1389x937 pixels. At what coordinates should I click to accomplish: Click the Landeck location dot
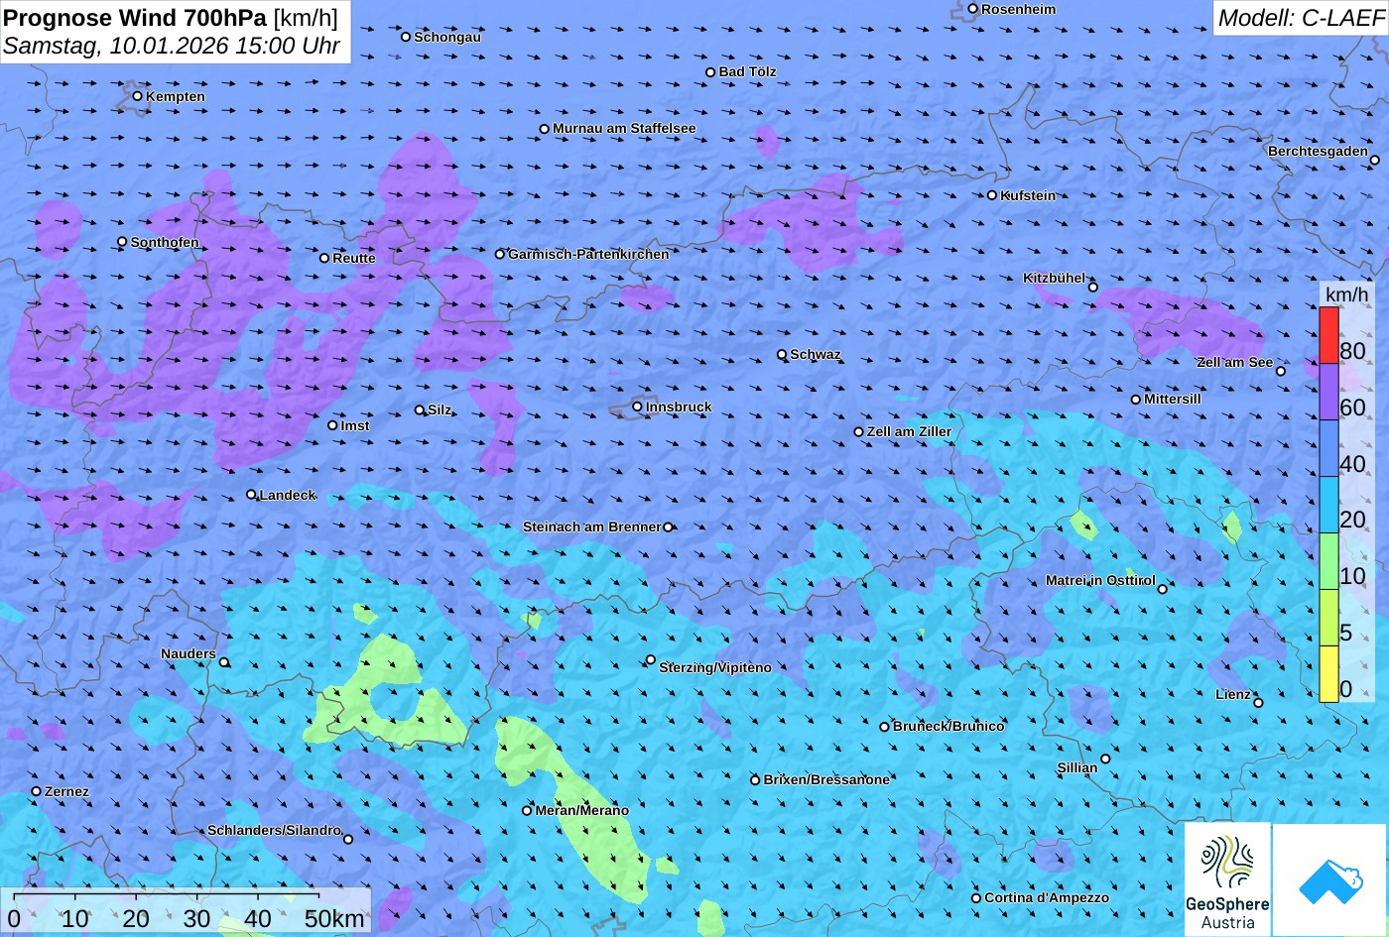coord(251,495)
